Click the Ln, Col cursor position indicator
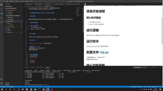This screenshot has width=163, height=91. click(x=134, y=87)
